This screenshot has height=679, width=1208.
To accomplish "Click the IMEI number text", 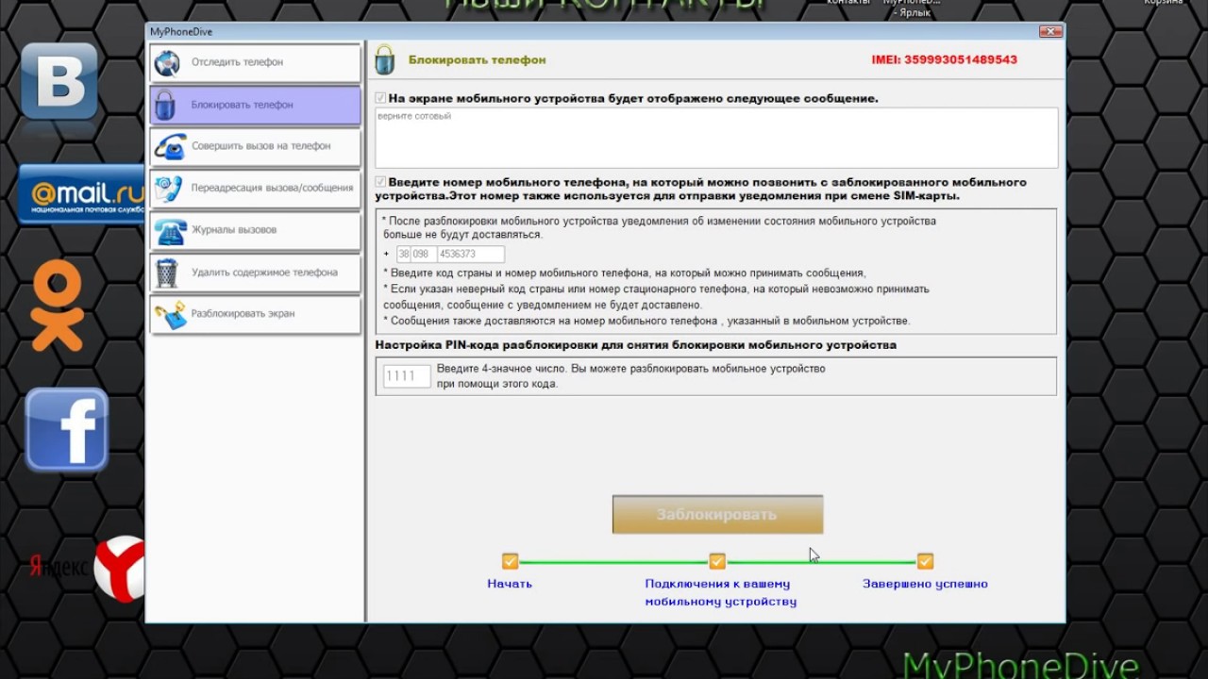I will [x=944, y=59].
